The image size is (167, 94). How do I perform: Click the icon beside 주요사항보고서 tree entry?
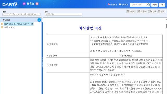pos(2,24)
